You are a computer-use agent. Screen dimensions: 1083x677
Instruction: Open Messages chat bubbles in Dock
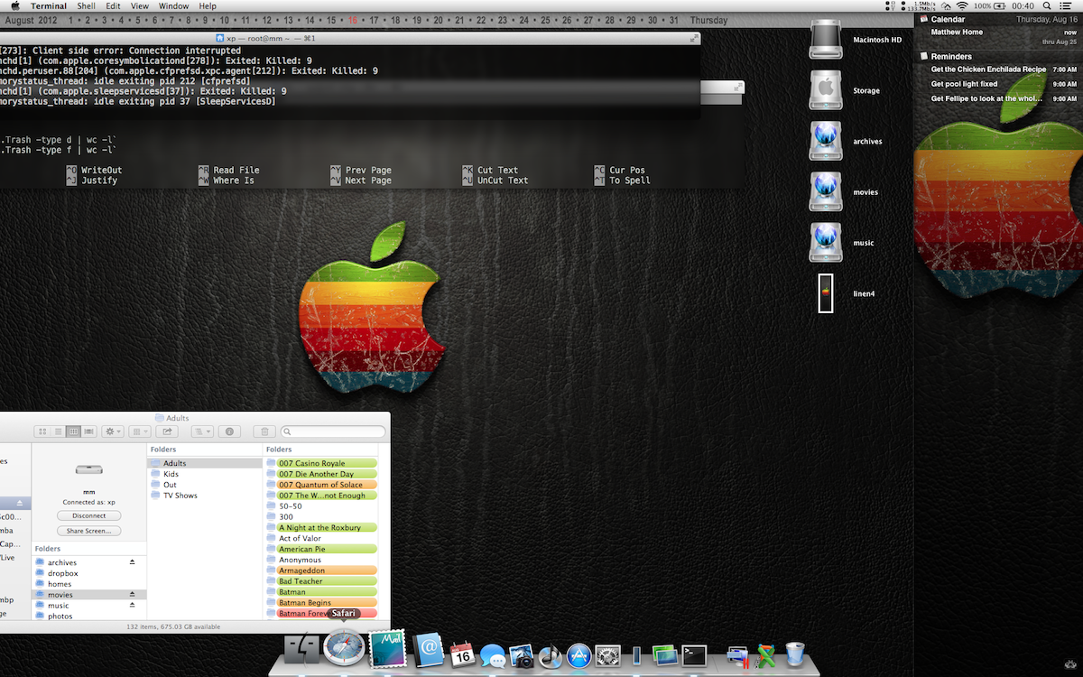492,655
